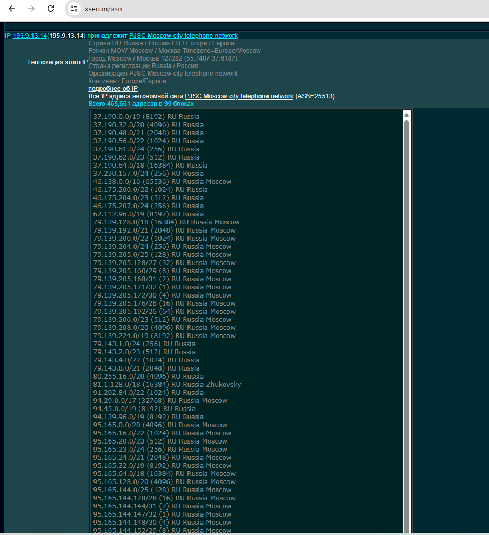The width and height of the screenshot is (489, 535).
Task: Select row 95.165.32.0/19 (8192) Moscow
Action: coord(163,466)
